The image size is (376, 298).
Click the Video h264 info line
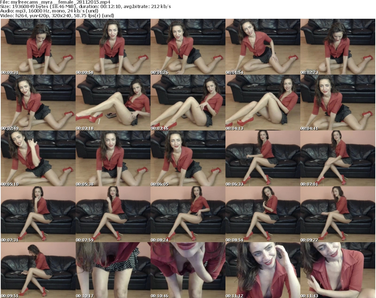coord(57,15)
